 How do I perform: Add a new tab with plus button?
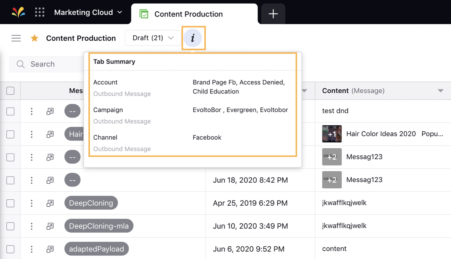coord(273,14)
